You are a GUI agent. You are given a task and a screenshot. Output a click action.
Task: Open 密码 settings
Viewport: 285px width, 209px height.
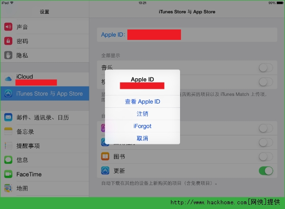point(45,41)
